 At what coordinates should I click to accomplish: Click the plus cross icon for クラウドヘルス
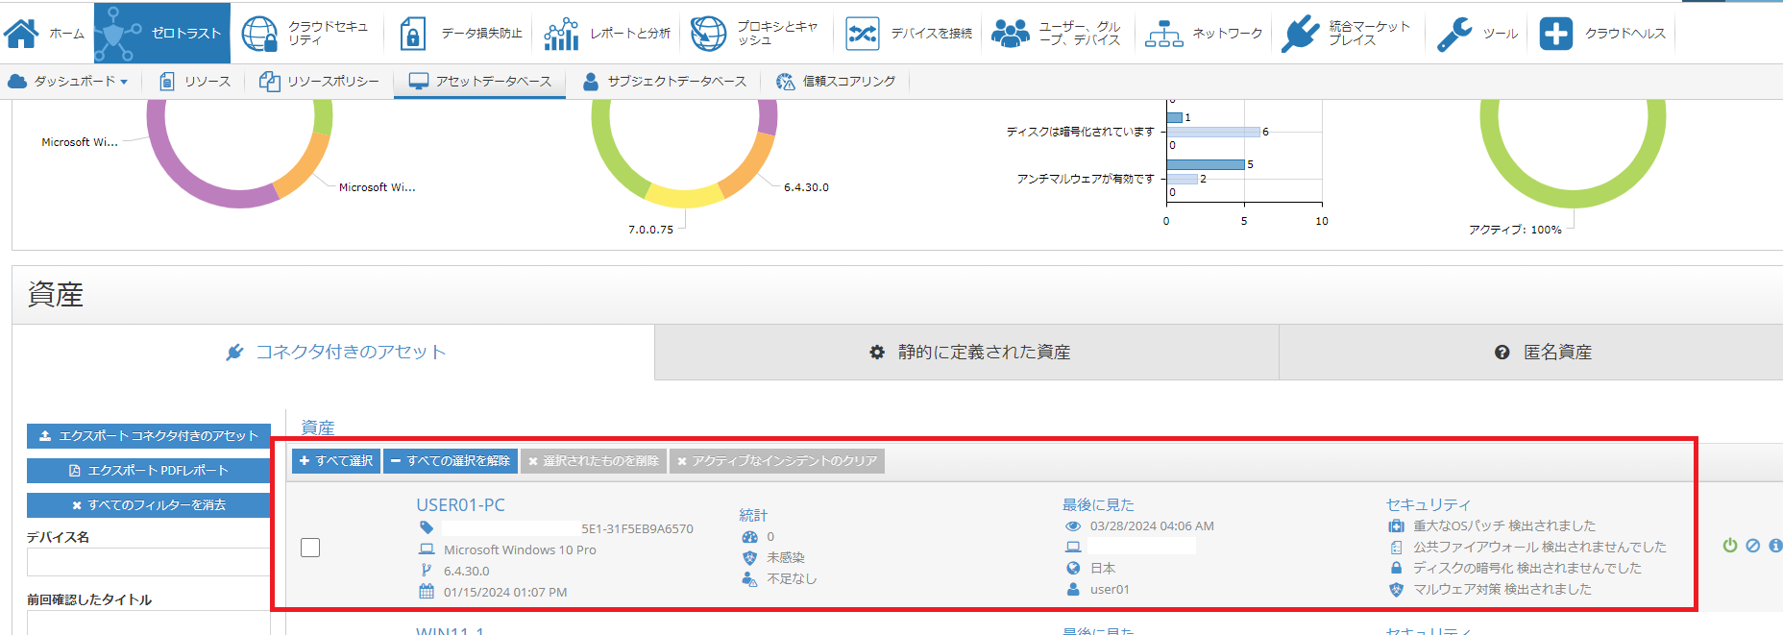pos(1556,34)
